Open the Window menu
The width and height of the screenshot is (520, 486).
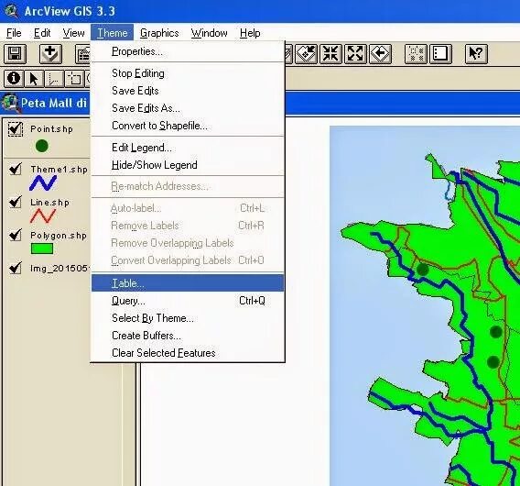[x=210, y=33]
